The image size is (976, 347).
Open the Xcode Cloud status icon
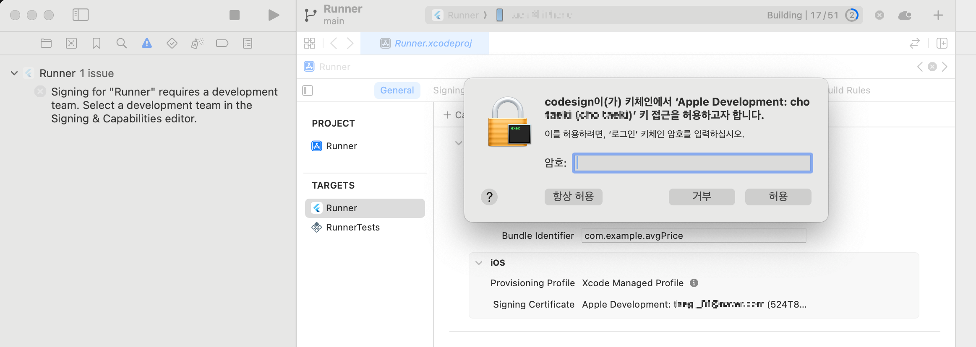(x=905, y=15)
